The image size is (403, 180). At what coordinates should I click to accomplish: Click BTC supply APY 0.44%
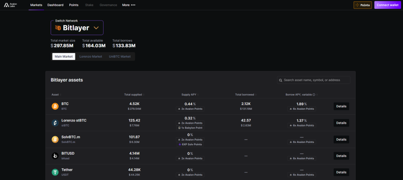(190, 104)
